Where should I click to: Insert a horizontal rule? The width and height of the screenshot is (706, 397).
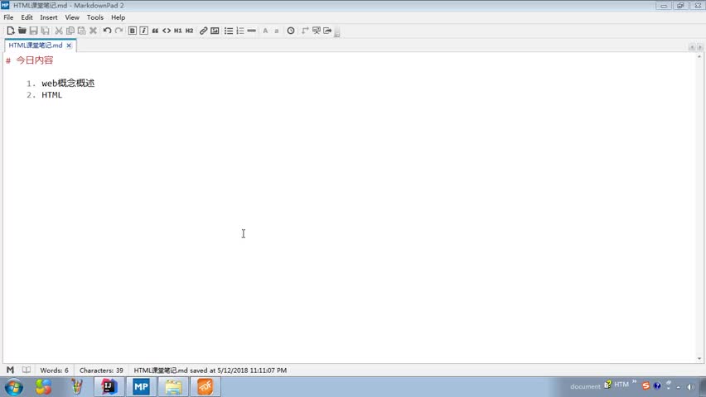(x=252, y=31)
